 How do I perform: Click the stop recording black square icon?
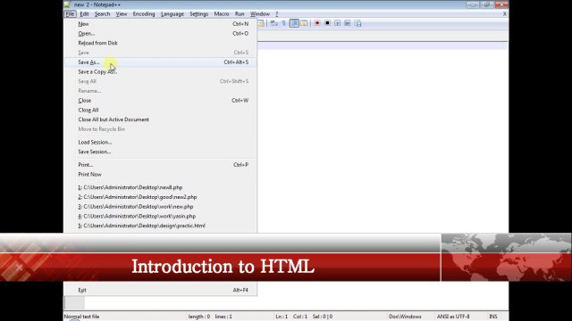coord(327,23)
